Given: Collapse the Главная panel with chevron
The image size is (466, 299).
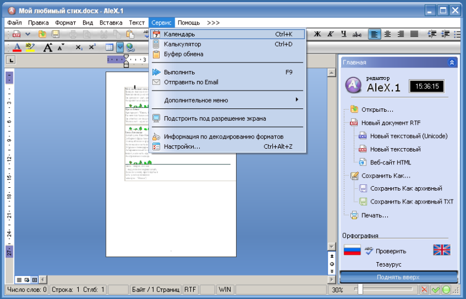Looking at the screenshot, I should [x=451, y=63].
